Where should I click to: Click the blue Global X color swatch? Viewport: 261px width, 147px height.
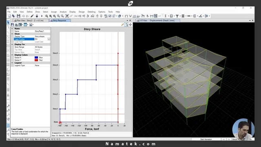coord(36,58)
